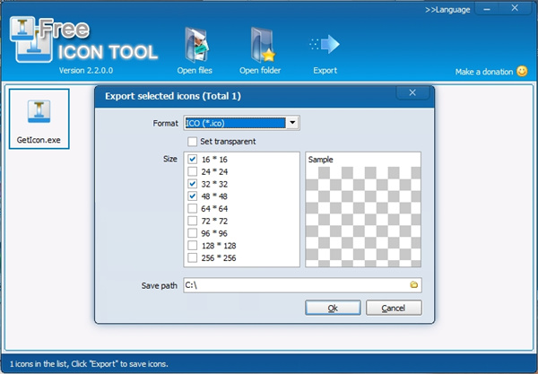
Task: Click the Make a donation link
Action: tap(484, 72)
